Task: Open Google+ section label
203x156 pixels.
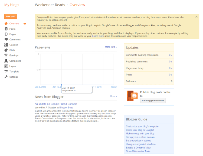Action: click(x=14, y=45)
